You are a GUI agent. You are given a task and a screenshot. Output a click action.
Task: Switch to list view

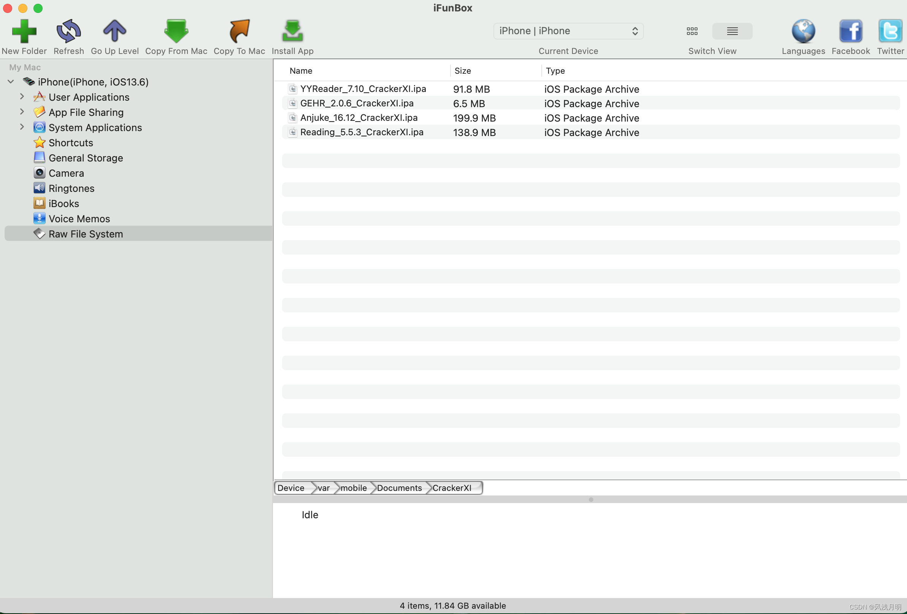(732, 31)
